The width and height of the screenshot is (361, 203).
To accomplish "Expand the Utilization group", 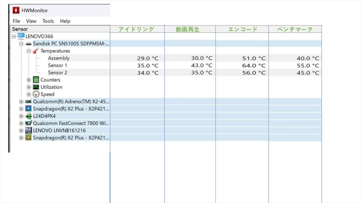I will (29, 87).
